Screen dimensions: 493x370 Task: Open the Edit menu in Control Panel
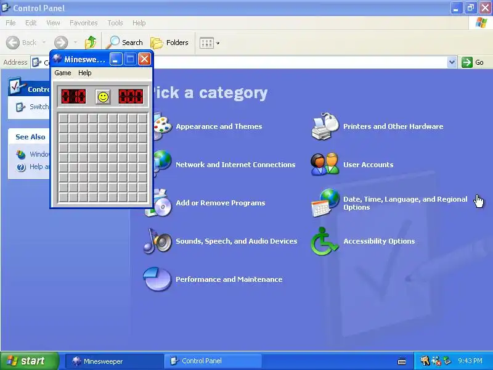pos(31,23)
